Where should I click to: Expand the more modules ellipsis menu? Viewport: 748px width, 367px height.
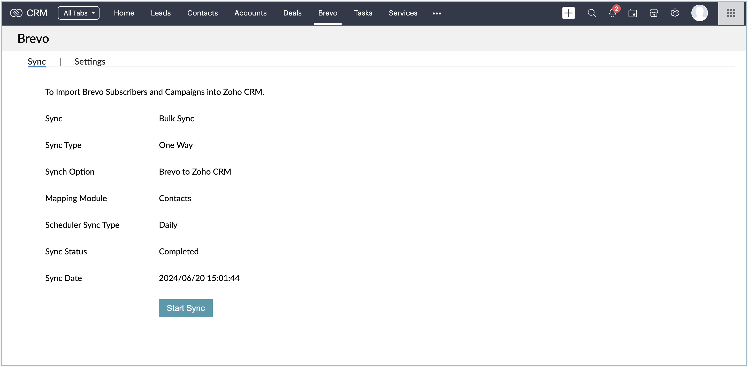point(437,13)
